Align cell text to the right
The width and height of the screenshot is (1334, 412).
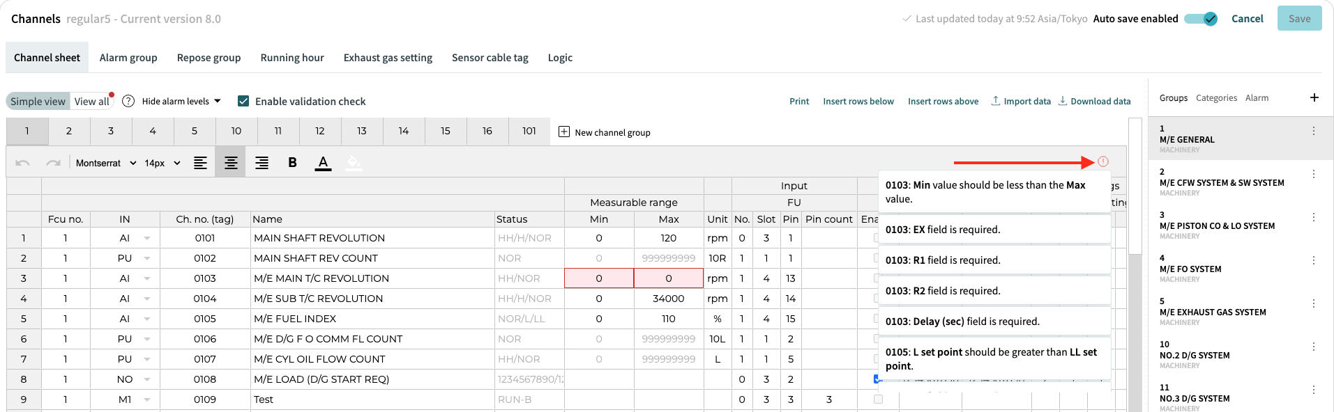(262, 163)
